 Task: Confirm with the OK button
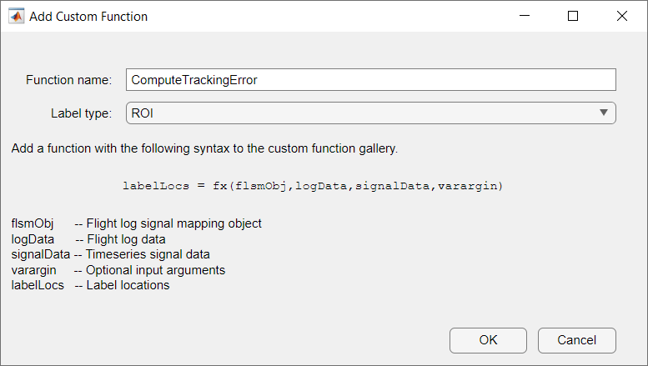coord(488,340)
